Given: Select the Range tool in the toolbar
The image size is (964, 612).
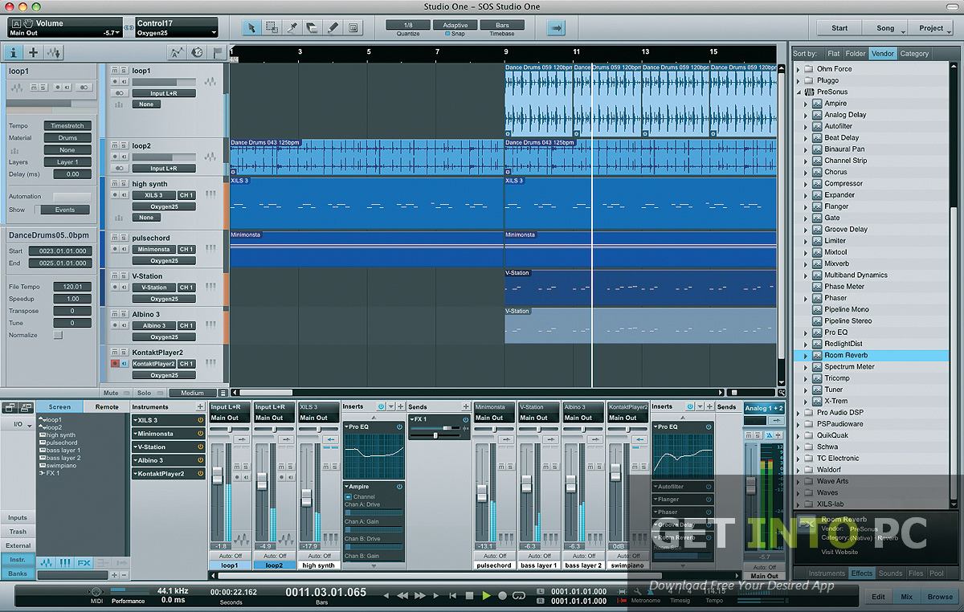Looking at the screenshot, I should click(x=272, y=27).
